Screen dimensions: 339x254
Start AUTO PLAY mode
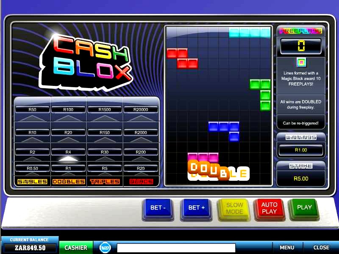(x=269, y=208)
